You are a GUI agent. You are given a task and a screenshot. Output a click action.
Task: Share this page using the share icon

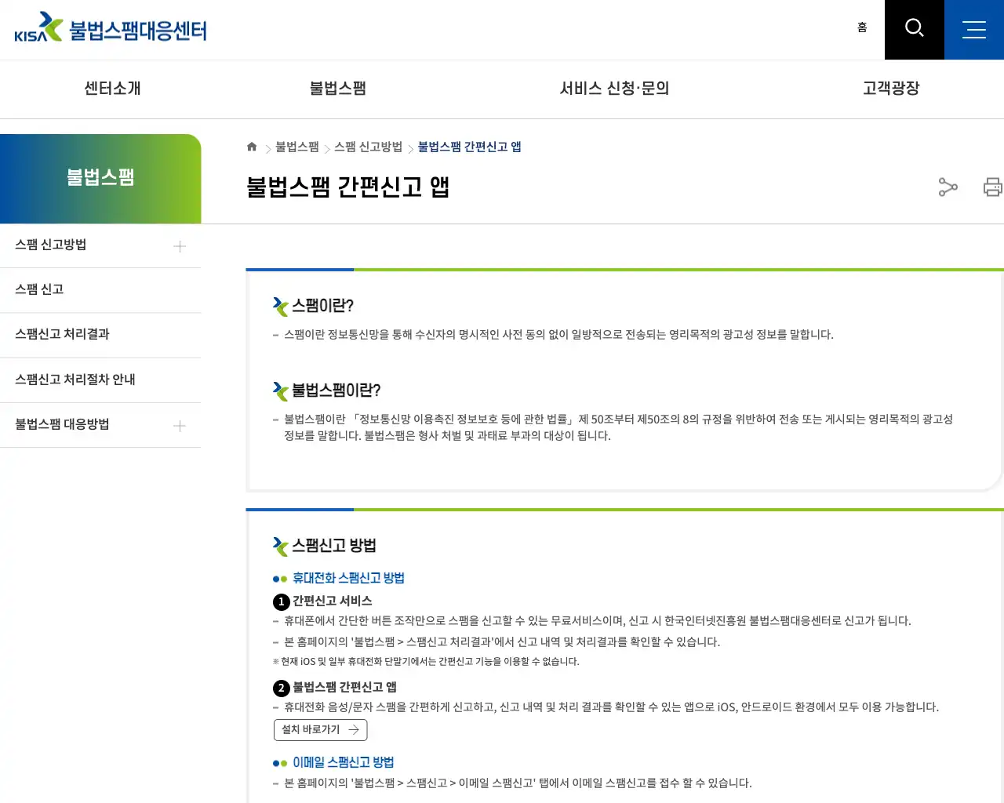click(948, 187)
